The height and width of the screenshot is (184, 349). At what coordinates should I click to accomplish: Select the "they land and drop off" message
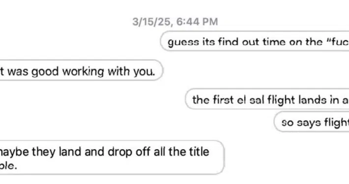pyautogui.click(x=112, y=158)
